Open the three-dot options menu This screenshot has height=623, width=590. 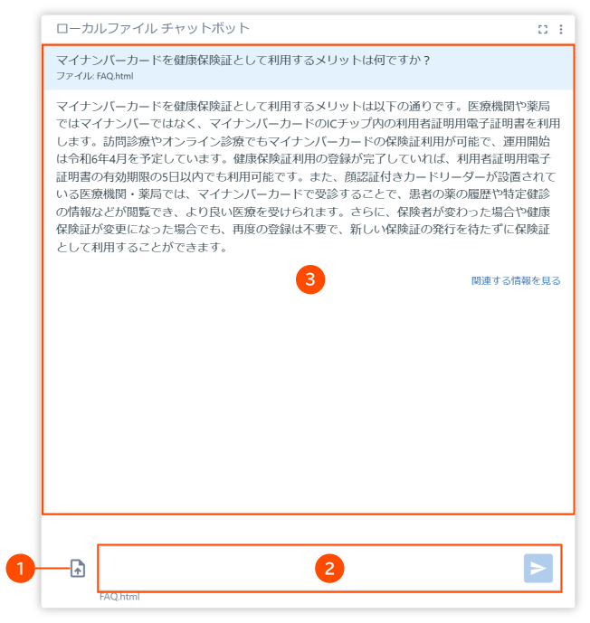(x=560, y=30)
